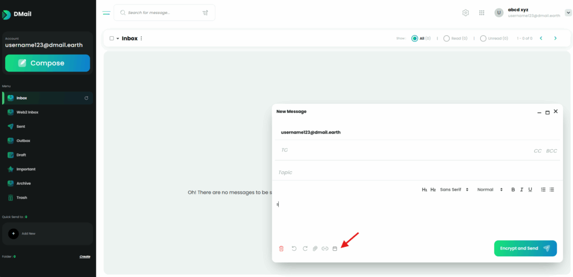This screenshot has width=573, height=277.
Task: Go to the Sent folder
Action: [x=21, y=126]
